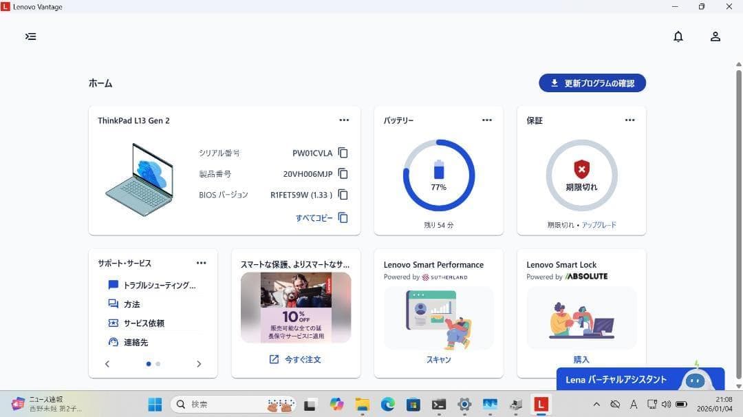Open the バッテリー card more options
Viewport: 743px width, 417px height.
[487, 120]
